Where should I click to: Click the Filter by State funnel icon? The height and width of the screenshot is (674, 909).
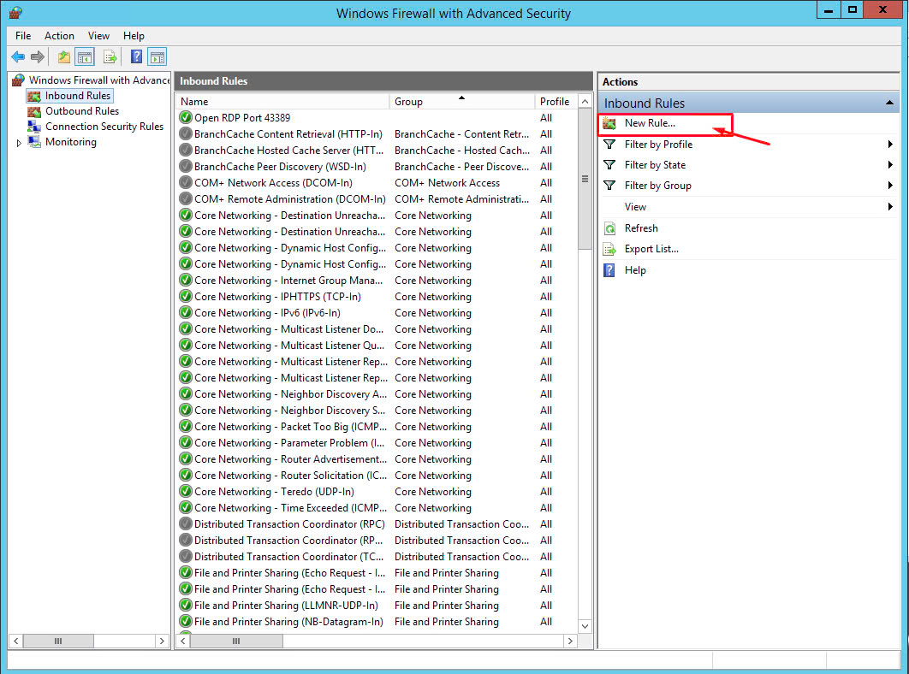coord(609,165)
